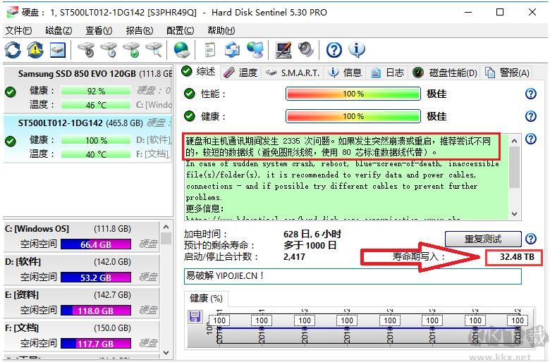Select the E: [资料] partition
550x362 pixels.
coord(81,303)
